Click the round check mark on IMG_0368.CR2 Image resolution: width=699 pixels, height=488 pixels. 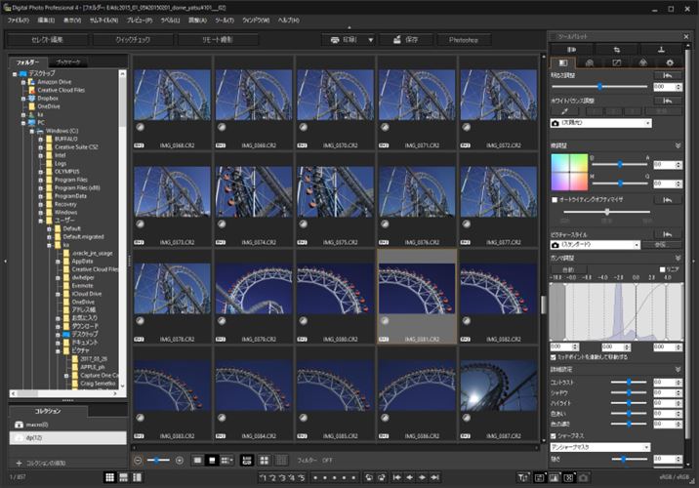pos(140,127)
